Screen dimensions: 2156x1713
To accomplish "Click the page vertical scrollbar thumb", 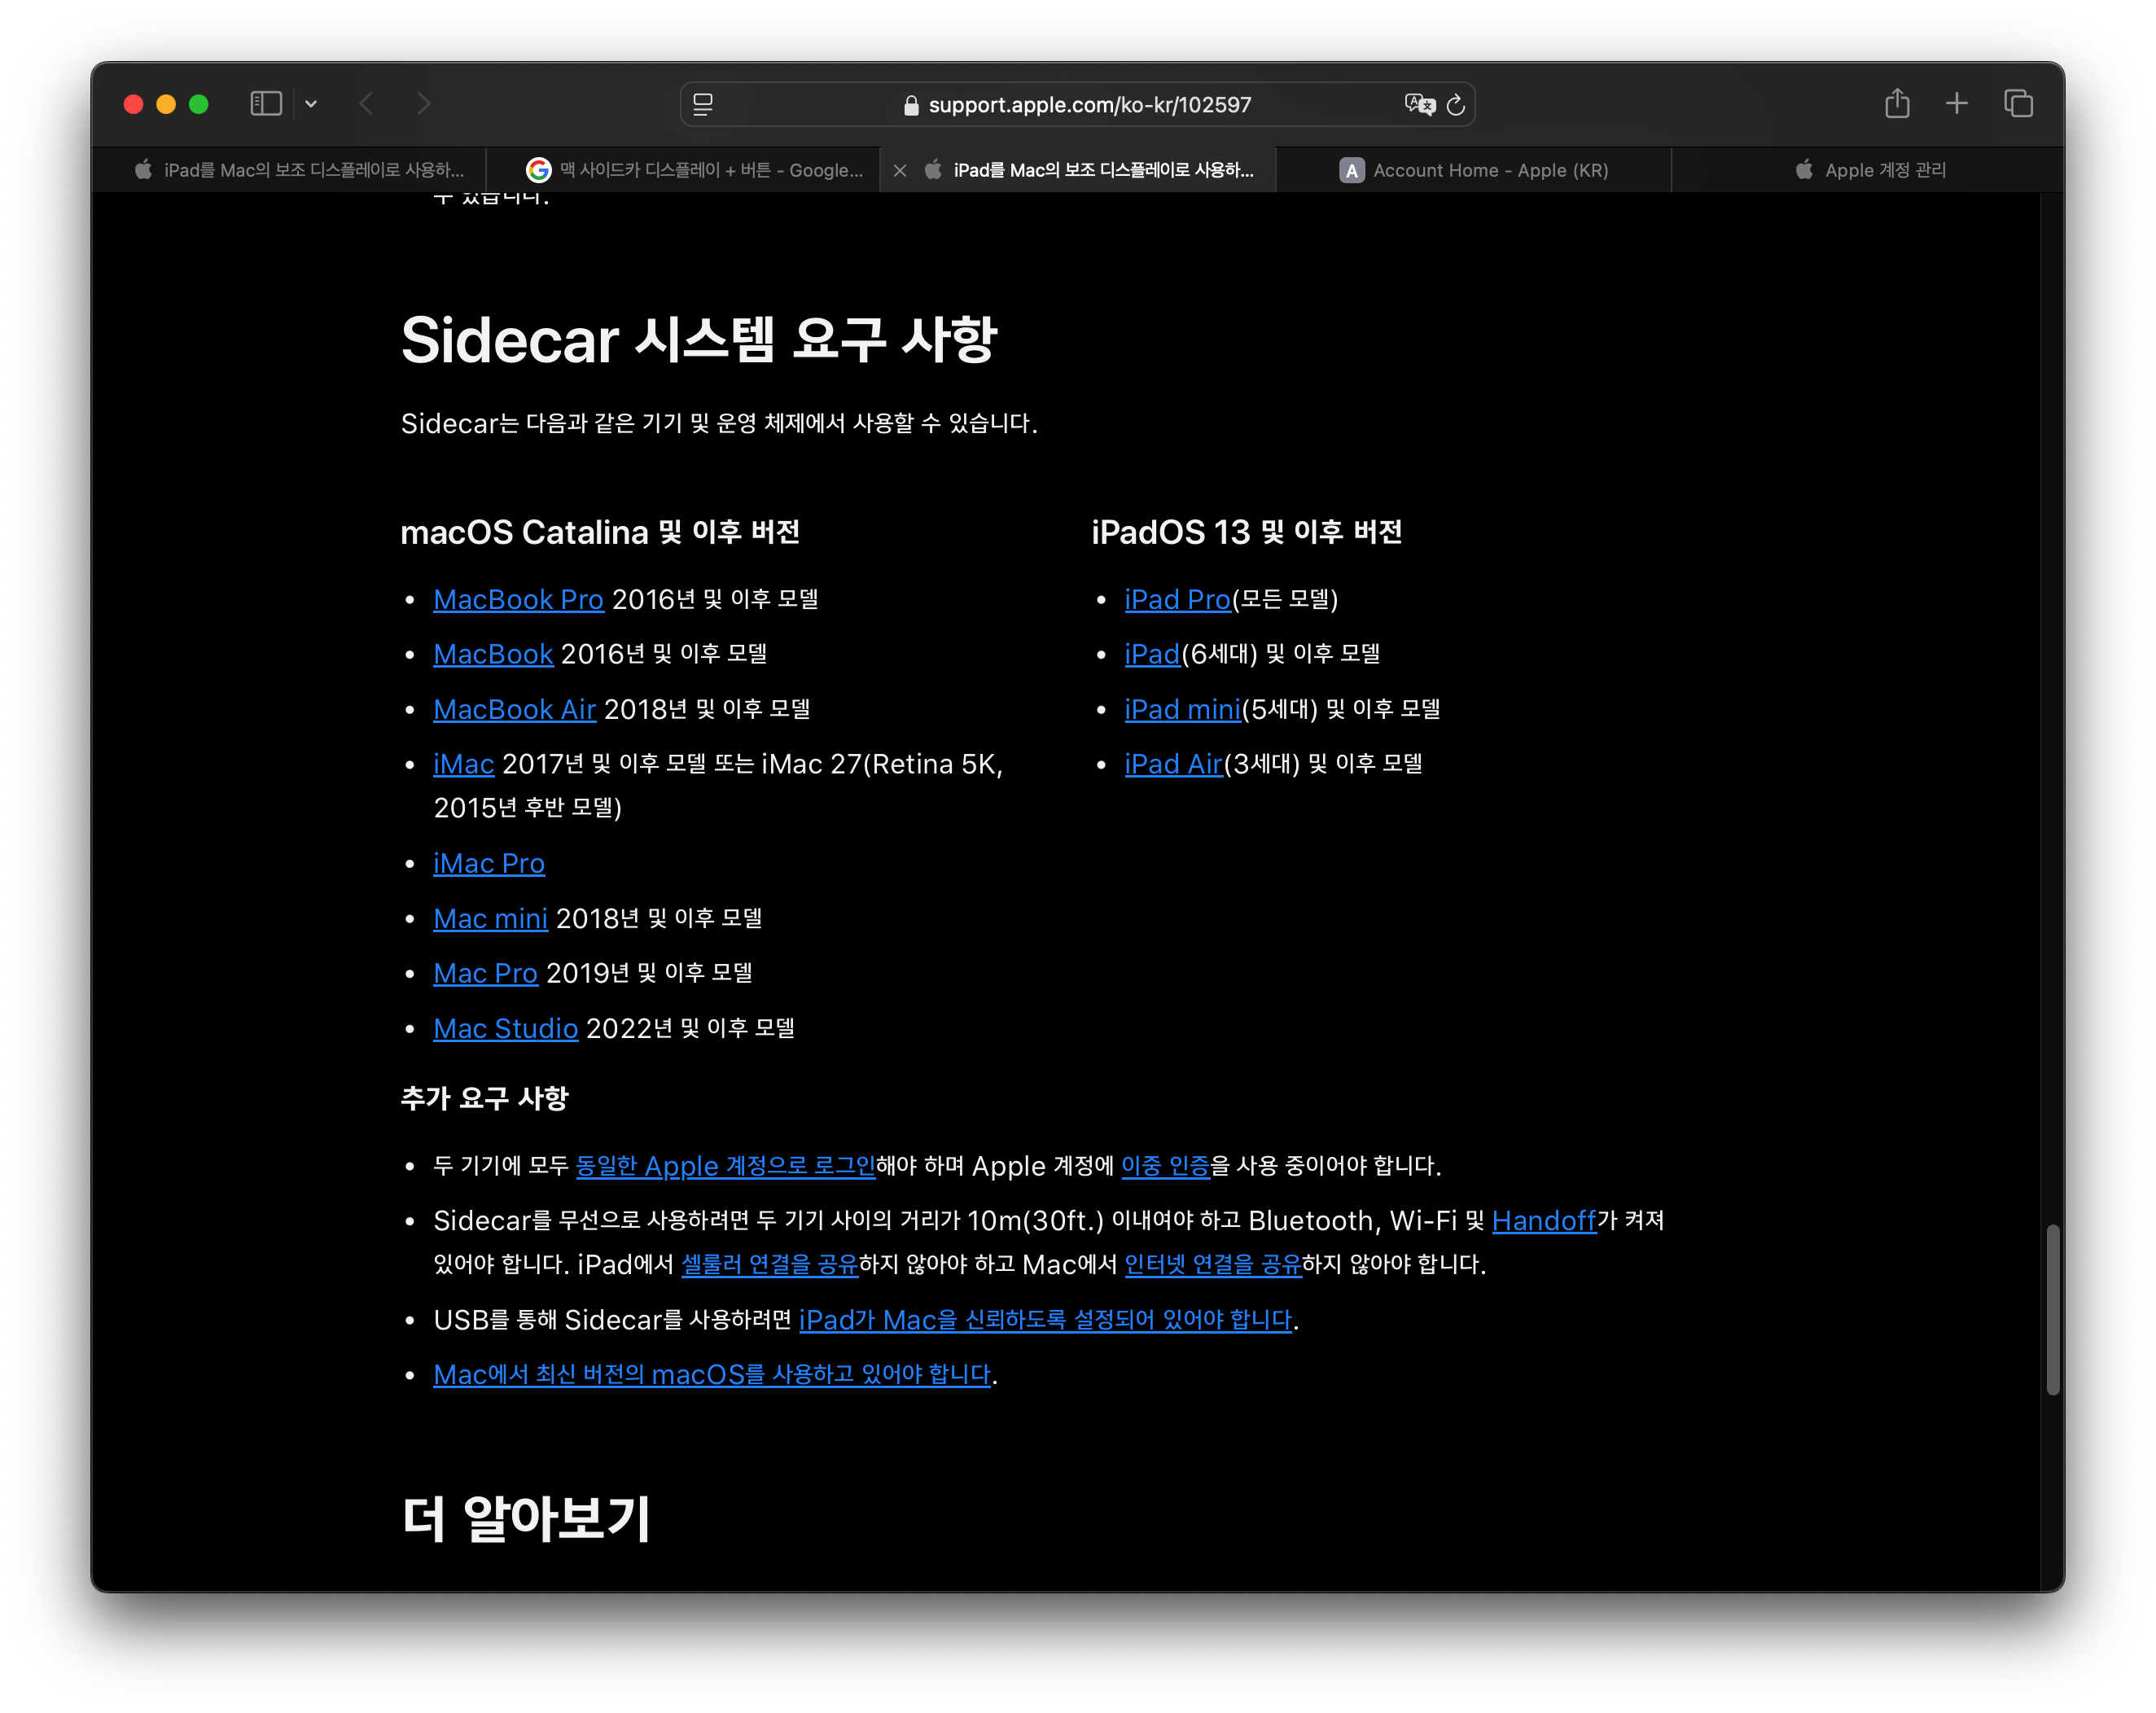I will (x=2052, y=1308).
